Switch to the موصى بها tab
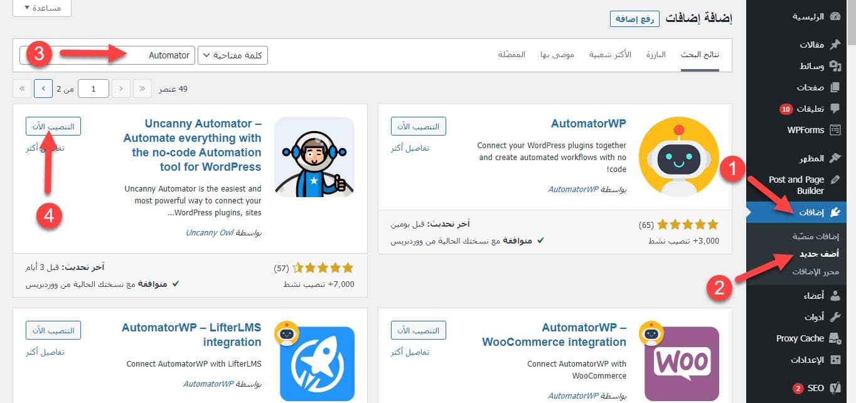This screenshot has height=403, width=856. [x=557, y=55]
